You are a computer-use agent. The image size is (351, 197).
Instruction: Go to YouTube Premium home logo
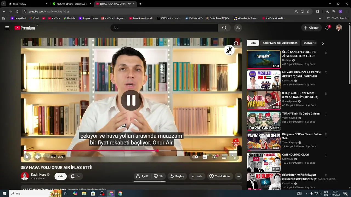point(25,28)
